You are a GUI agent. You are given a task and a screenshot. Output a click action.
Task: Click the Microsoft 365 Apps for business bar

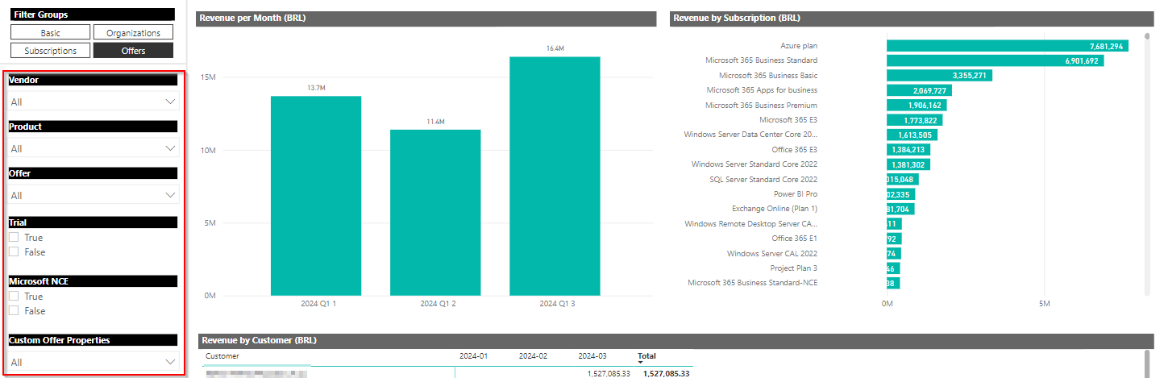(x=919, y=90)
